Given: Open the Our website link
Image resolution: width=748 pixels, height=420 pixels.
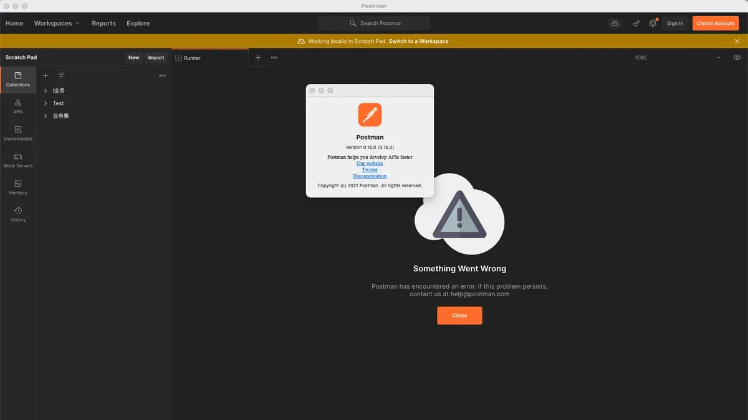Looking at the screenshot, I should (370, 164).
